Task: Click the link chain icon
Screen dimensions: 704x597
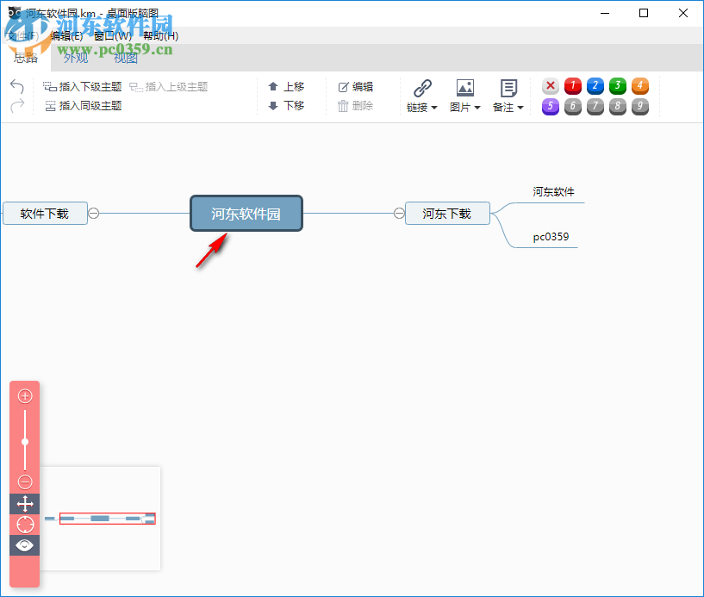Action: pyautogui.click(x=422, y=88)
